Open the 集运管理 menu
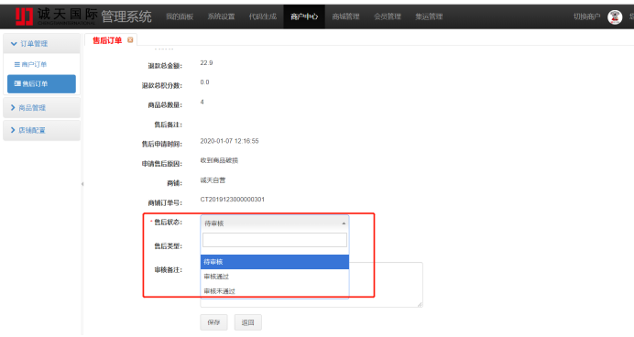Screen dimensions: 634x337 click(429, 16)
